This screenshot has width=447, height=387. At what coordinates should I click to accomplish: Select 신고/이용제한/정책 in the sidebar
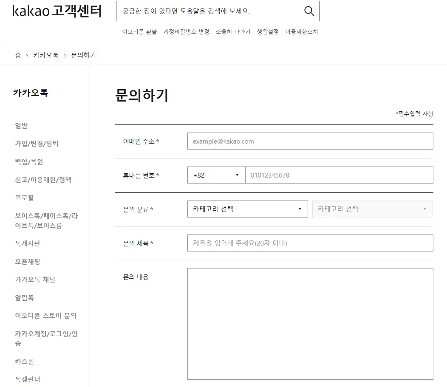[43, 180]
